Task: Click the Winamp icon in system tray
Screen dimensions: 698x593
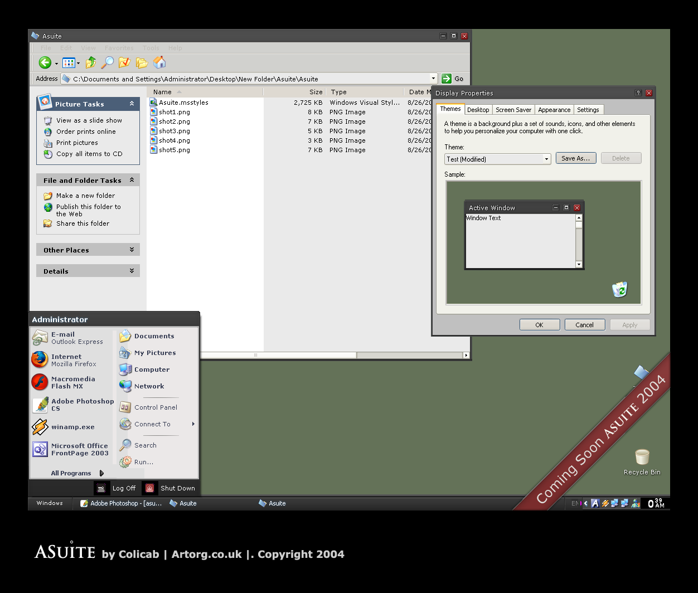Action: pyautogui.click(x=606, y=503)
